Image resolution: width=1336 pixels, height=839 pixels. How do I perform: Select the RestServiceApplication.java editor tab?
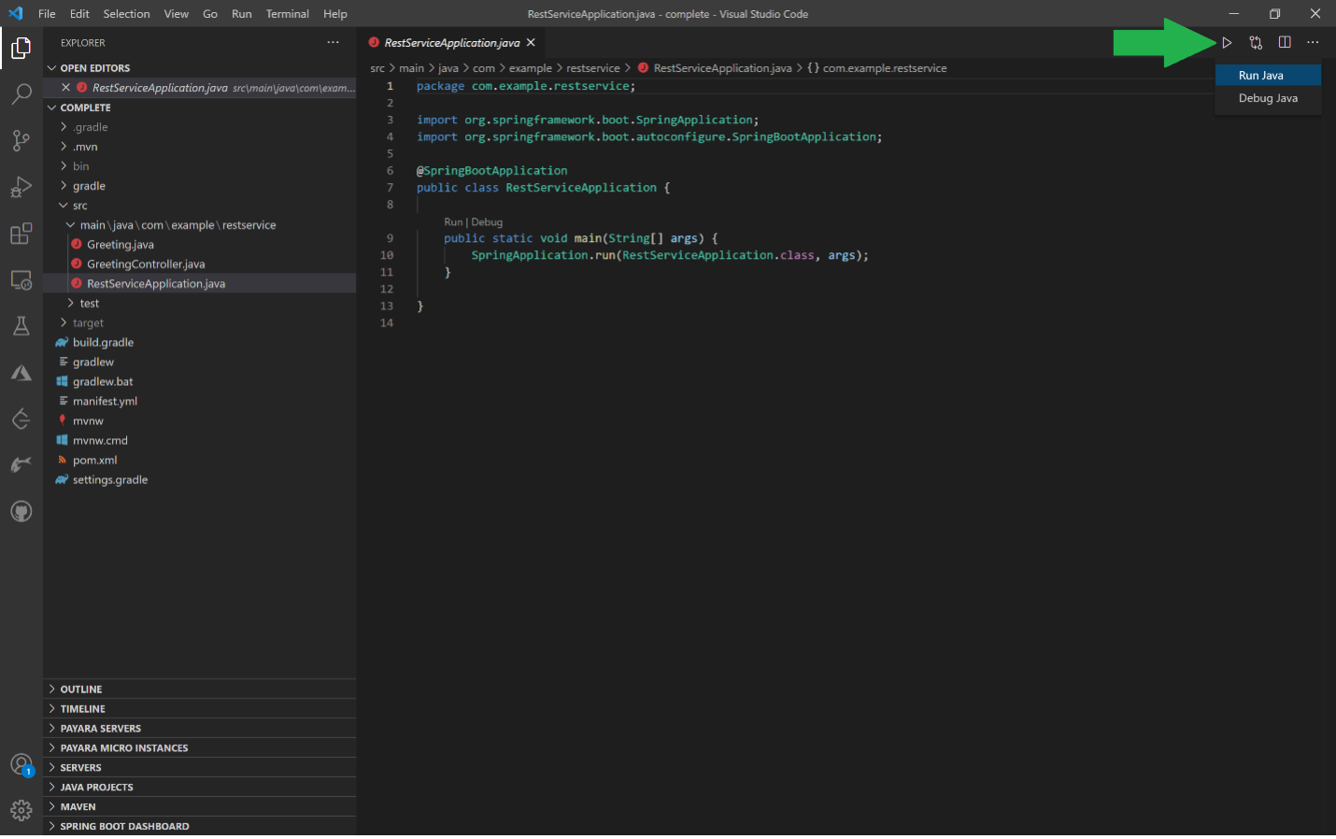point(451,43)
